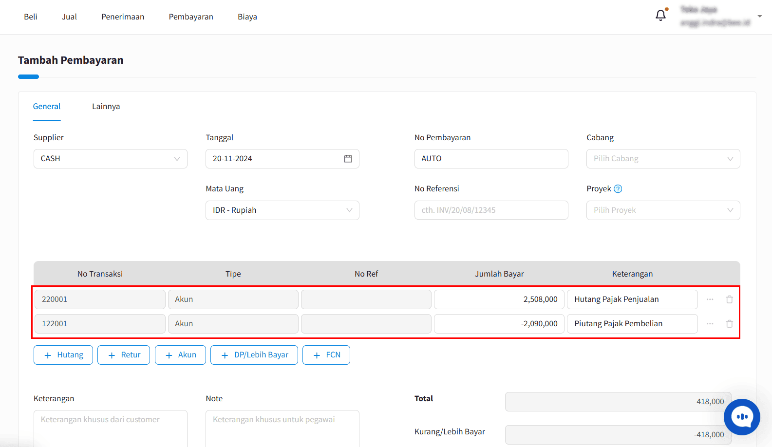772x447 pixels.
Task: Expand the user account menu arrow
Action: (x=760, y=17)
